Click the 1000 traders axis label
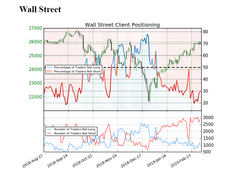The image size is (238, 174). (208, 145)
